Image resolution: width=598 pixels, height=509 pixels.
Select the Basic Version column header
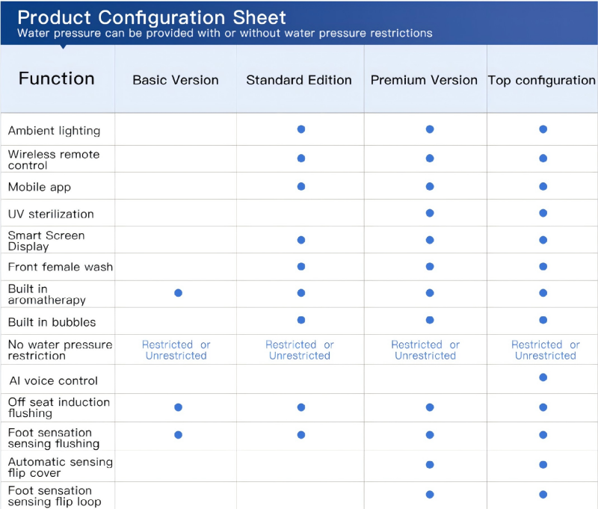pos(176,80)
